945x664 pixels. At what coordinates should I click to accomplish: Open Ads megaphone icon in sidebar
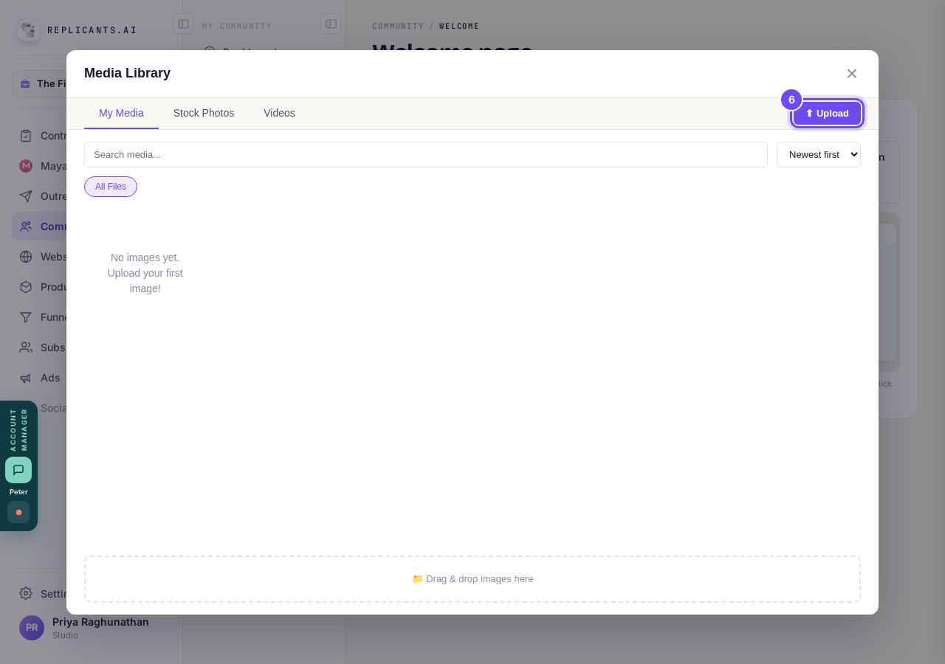[26, 378]
